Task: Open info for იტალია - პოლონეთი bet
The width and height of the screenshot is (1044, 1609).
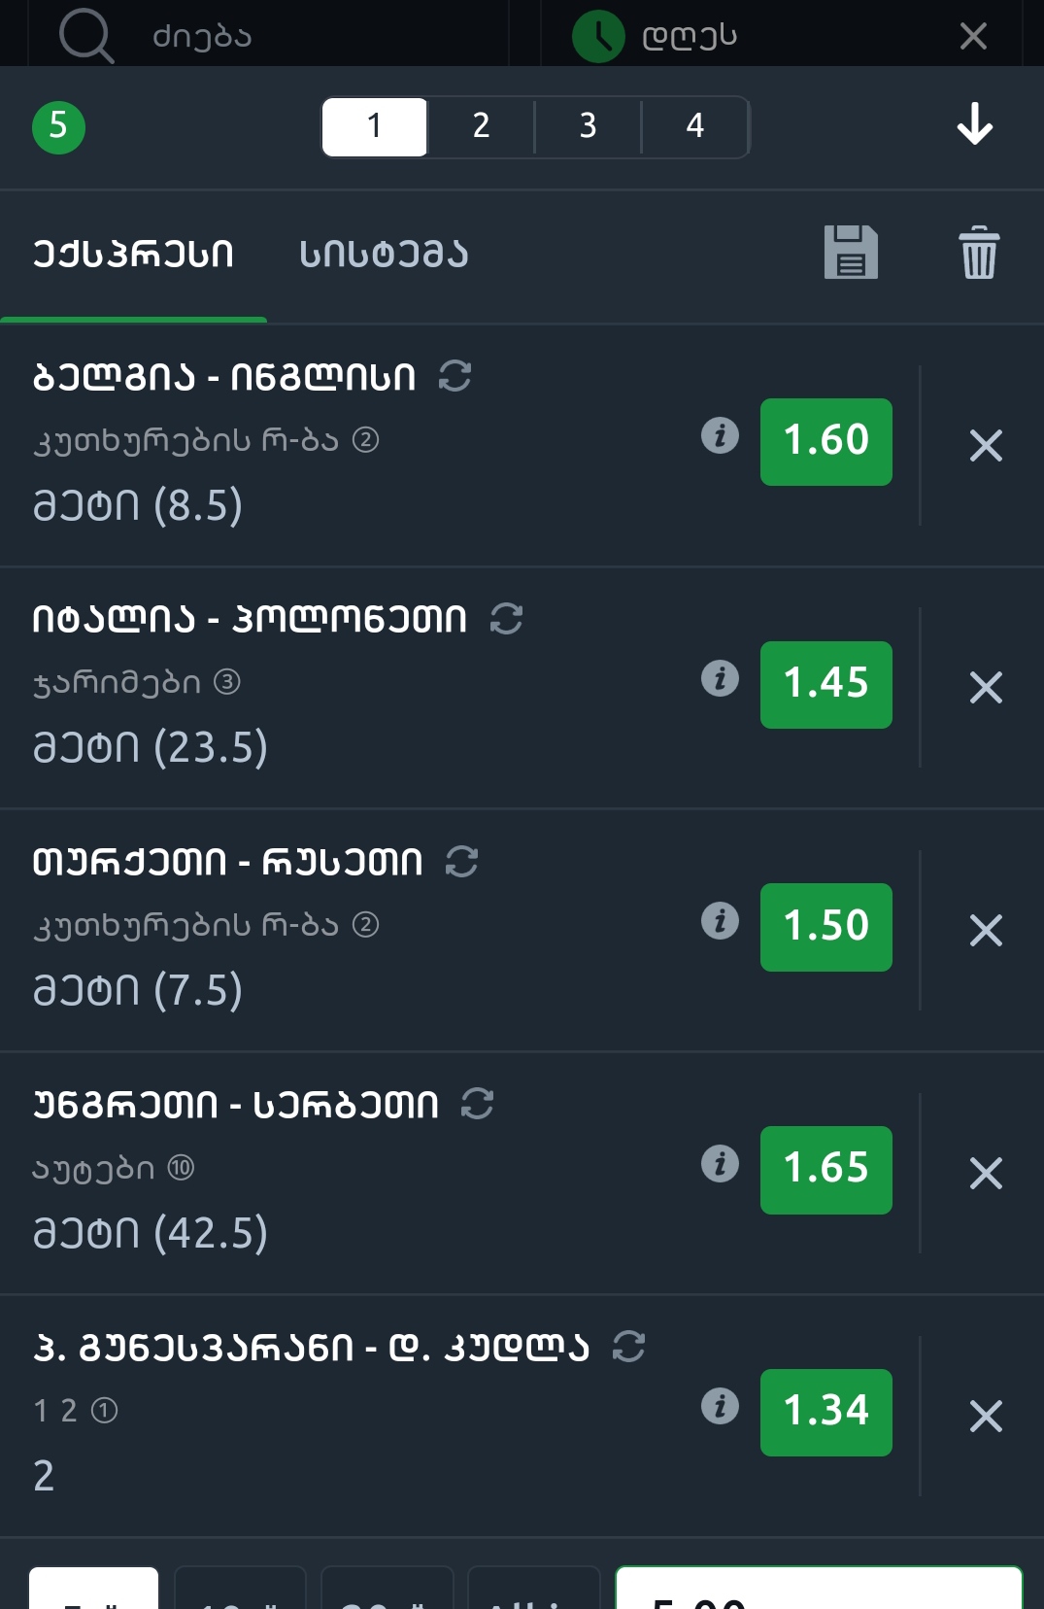Action: tap(720, 678)
